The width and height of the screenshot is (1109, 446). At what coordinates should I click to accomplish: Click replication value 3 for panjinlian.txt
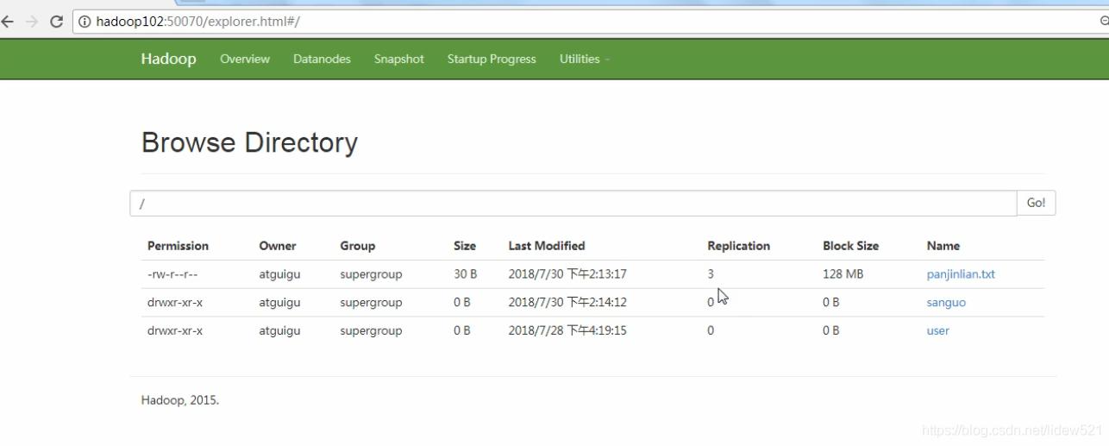pyautogui.click(x=711, y=274)
